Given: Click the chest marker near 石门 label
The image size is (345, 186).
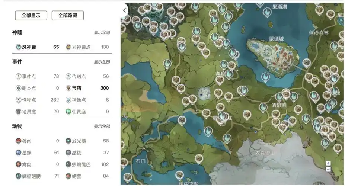Looking at the screenshot, I should [x=124, y=163].
